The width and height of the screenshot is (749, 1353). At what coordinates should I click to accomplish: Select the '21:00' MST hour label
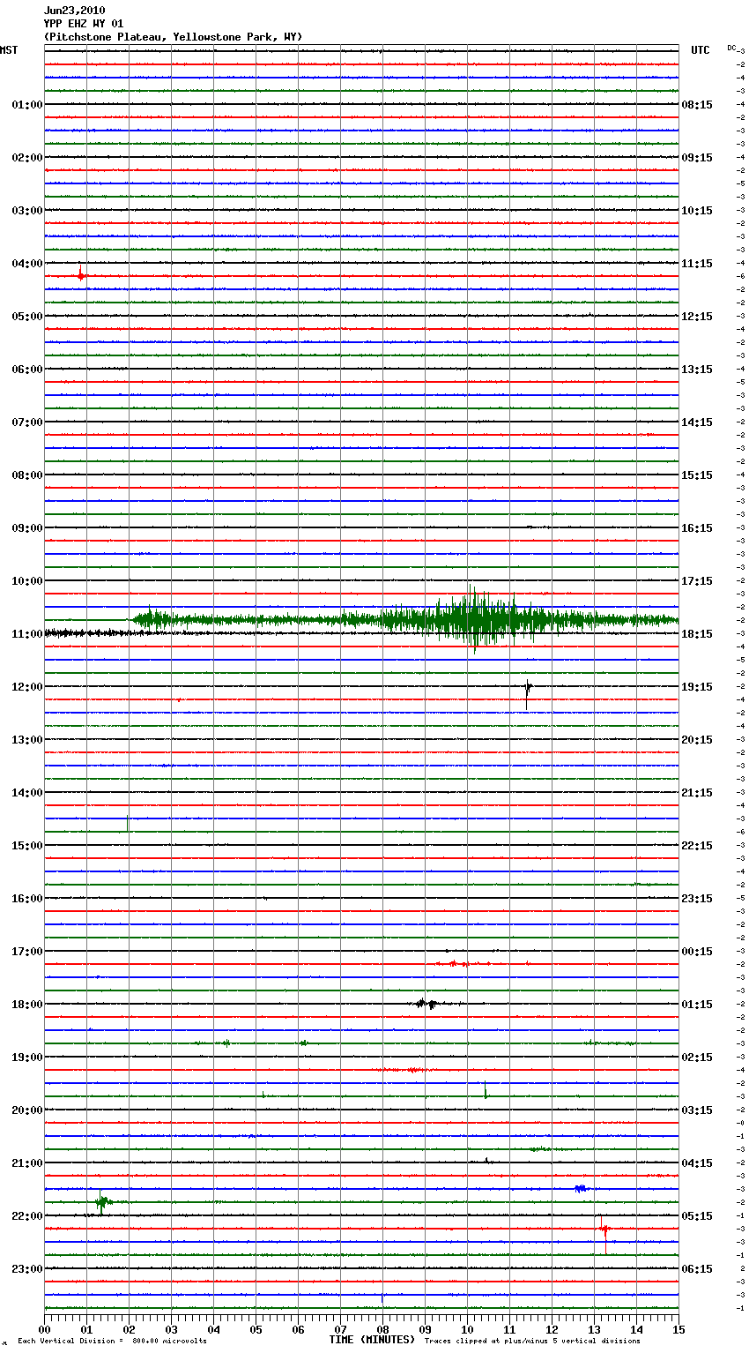click(27, 1163)
